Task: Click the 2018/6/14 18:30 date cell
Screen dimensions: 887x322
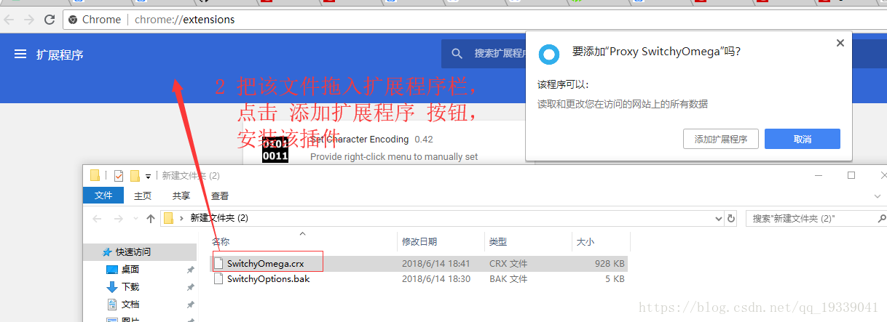Action: 435,278
